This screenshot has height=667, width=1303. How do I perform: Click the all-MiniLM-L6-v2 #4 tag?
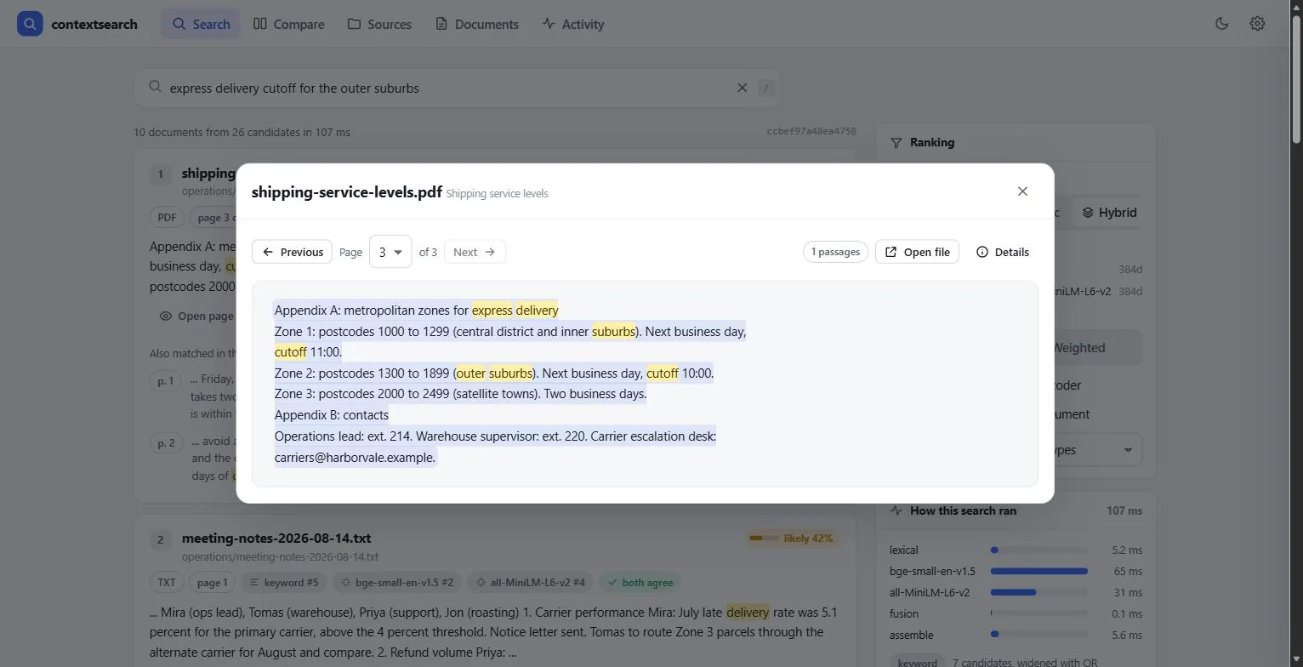coord(531,583)
